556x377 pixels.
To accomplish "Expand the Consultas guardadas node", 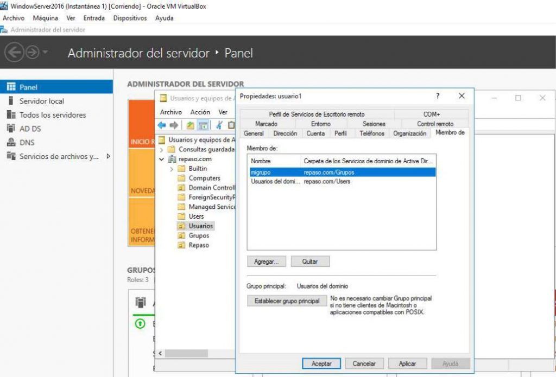I will (161, 150).
